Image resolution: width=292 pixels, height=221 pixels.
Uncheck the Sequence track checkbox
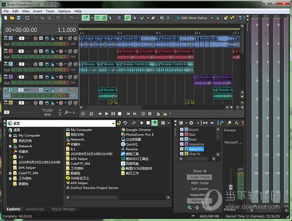coord(182,144)
